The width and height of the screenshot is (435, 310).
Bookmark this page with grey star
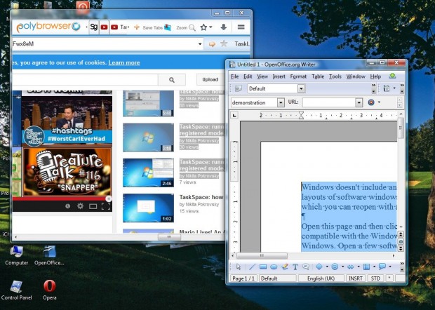224,43
